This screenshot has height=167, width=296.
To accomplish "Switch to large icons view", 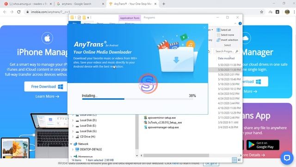I will (x=239, y=160).
